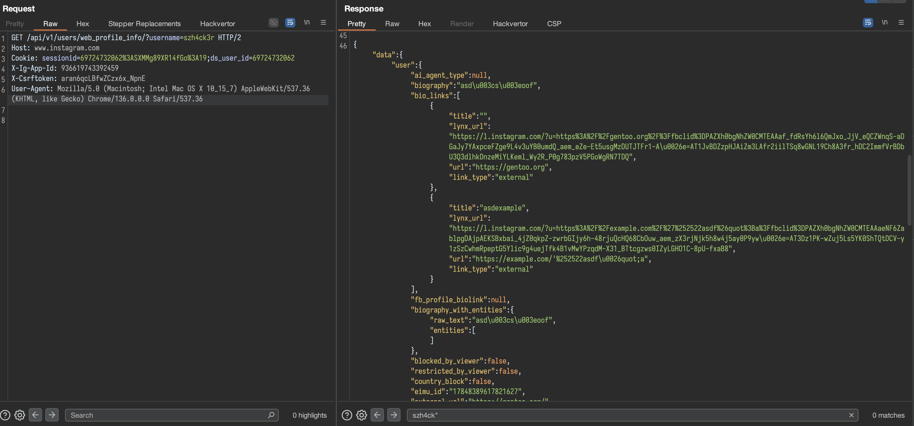Click first "biography":"asd\u003cs\u003eoof" line
The height and width of the screenshot is (426, 914).
pyautogui.click(x=475, y=85)
